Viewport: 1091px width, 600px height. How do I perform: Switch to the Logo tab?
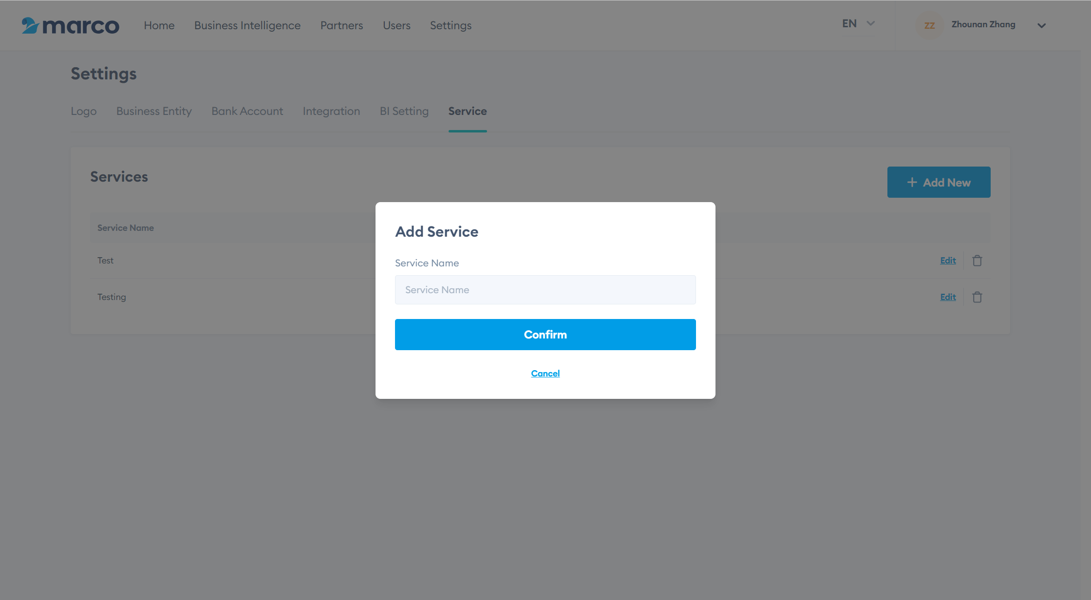point(84,111)
